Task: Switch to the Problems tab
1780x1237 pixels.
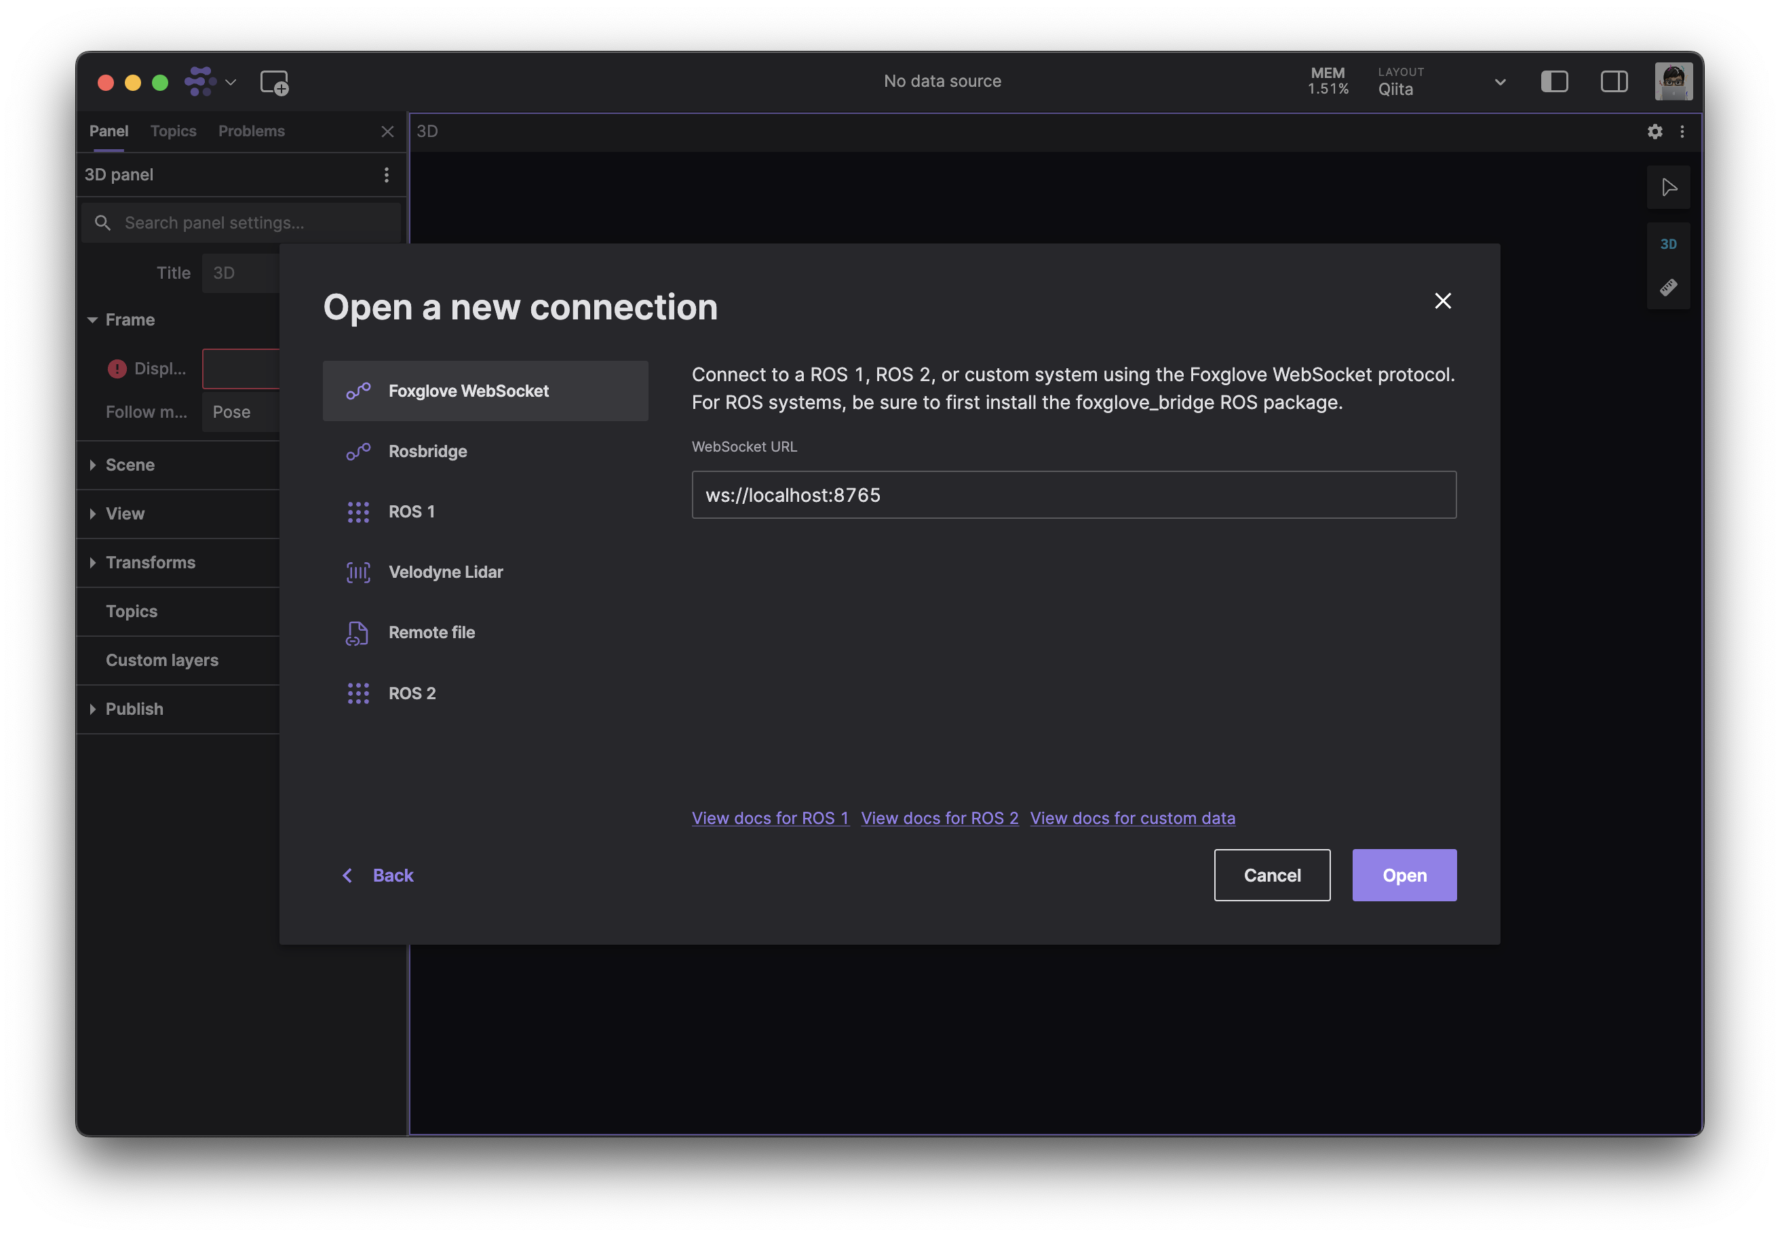Action: tap(251, 131)
